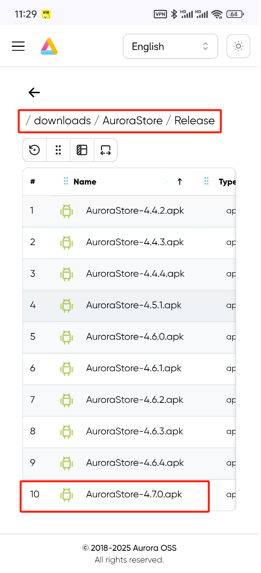Click the back arrow icon

click(34, 93)
